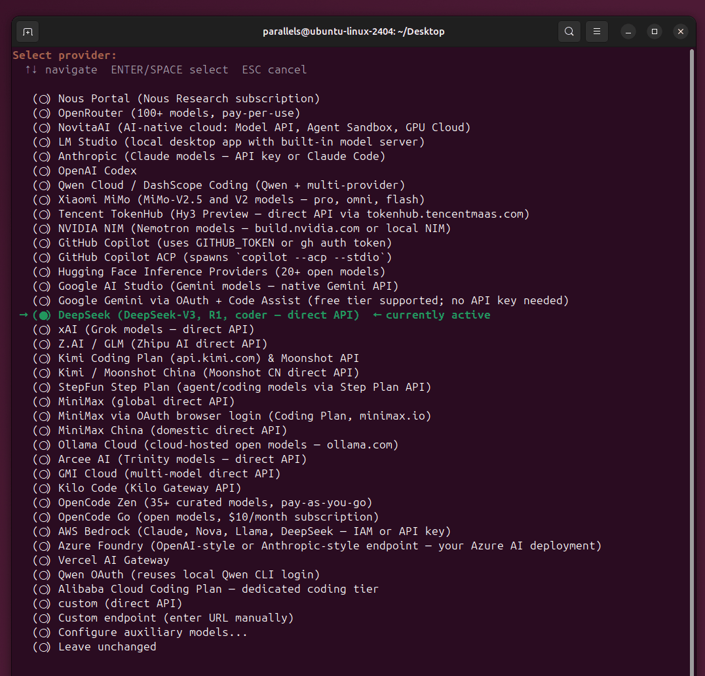
Task: Choose the Azure Foundry endpoint option
Action: [x=316, y=545]
